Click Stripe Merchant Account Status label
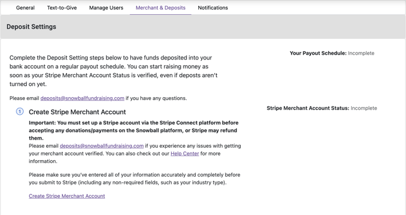The height and width of the screenshot is (215, 406). click(x=308, y=108)
